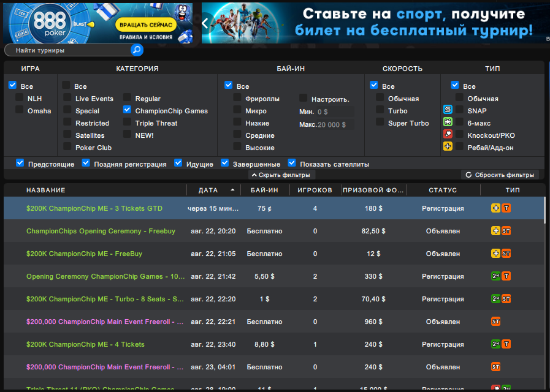
Task: Check the Super Turbo speed filter
Action: click(x=380, y=122)
